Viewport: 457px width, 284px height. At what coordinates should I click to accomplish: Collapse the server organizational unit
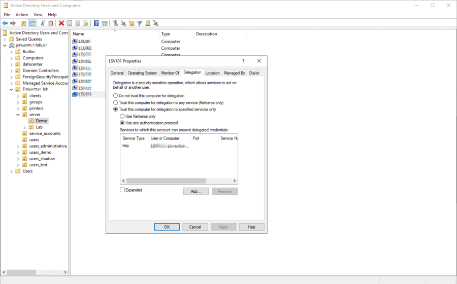[18, 115]
